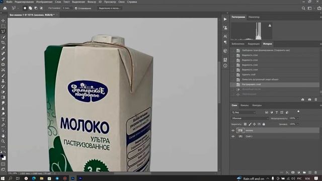
Task: Create new adjustment layer icon
Action: (x=298, y=172)
